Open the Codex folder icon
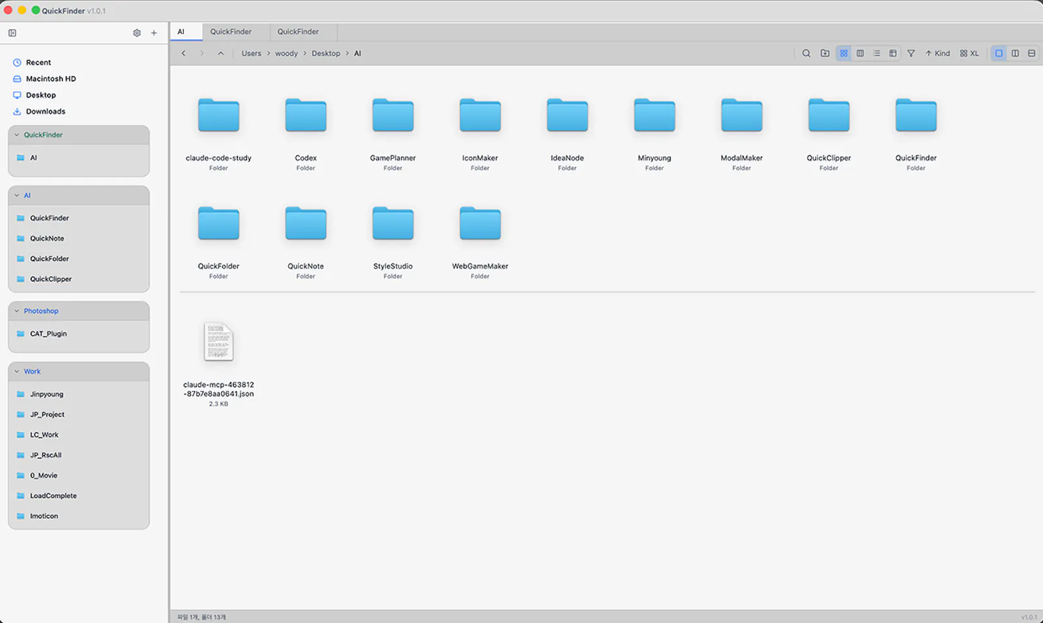 tap(306, 115)
